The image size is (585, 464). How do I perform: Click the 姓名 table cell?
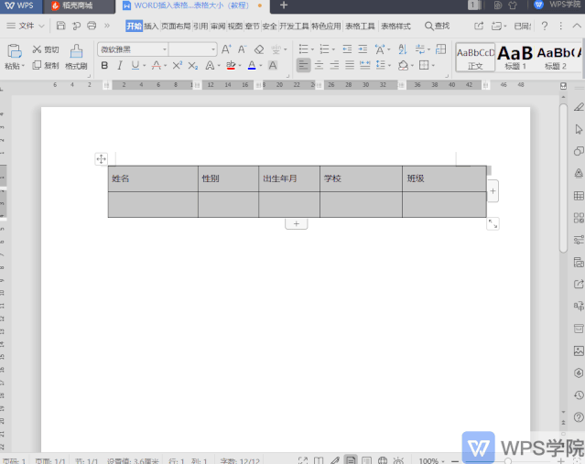click(x=152, y=178)
